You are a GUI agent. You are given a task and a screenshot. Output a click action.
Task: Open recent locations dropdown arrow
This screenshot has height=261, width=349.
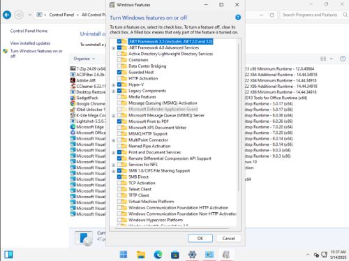click(30, 15)
